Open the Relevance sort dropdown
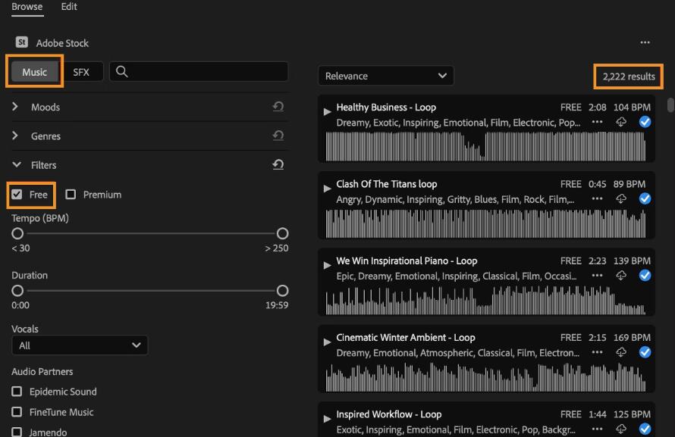Viewport: 675px width, 437px height. (385, 76)
